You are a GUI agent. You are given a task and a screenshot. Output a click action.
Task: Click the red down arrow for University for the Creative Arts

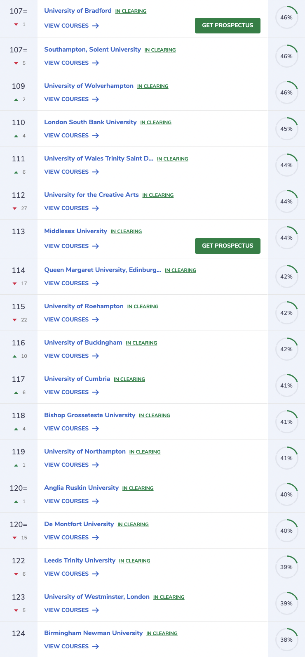tap(15, 208)
